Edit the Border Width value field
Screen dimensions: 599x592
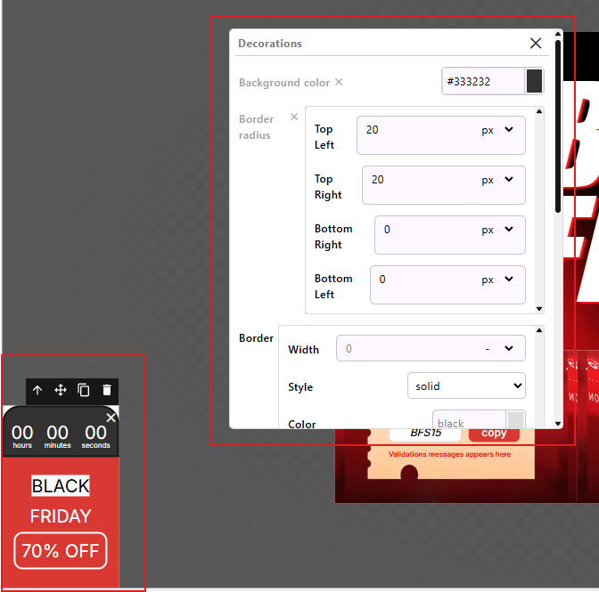point(407,348)
